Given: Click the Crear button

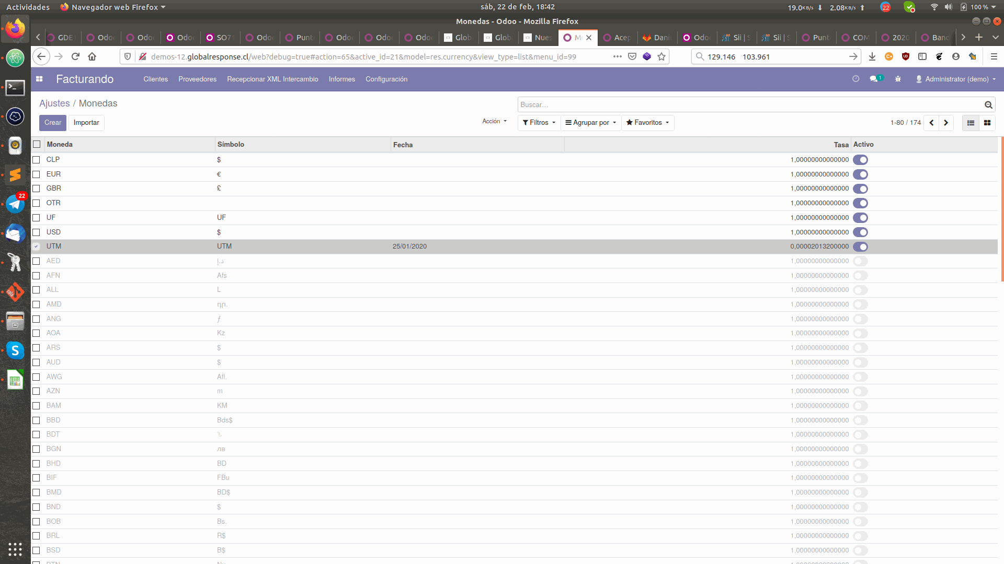Looking at the screenshot, I should 52,123.
